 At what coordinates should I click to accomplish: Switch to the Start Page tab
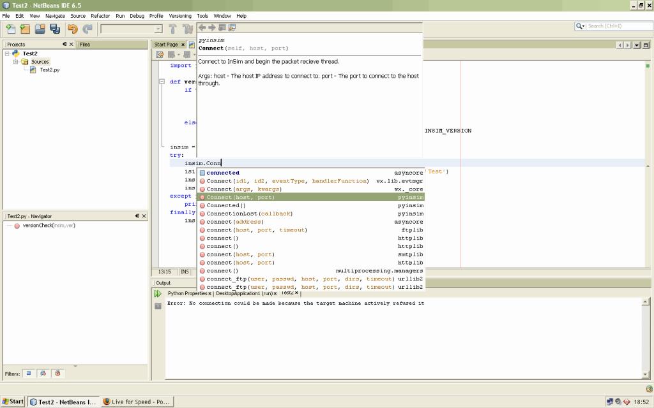tap(165, 45)
